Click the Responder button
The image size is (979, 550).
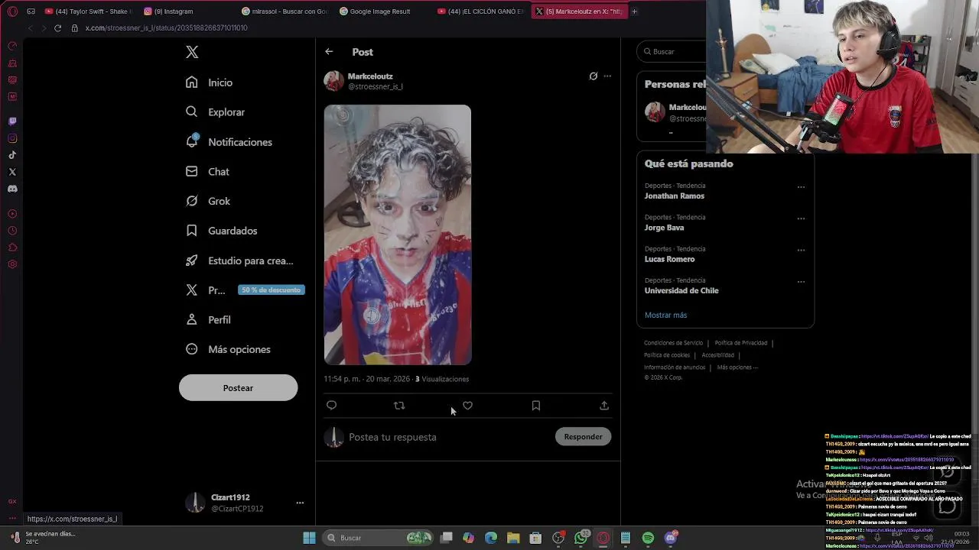583,437
